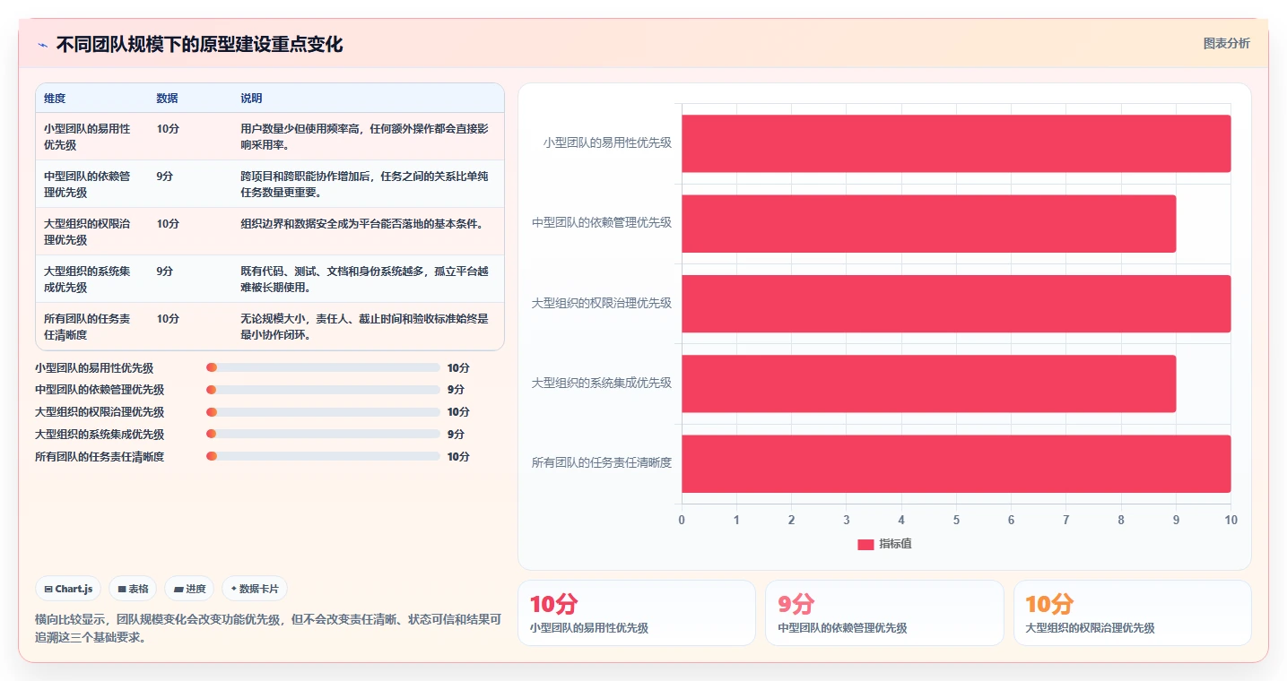
Task: Click chart bar for 所有团队的任务责任清晰度
Action: click(x=956, y=463)
